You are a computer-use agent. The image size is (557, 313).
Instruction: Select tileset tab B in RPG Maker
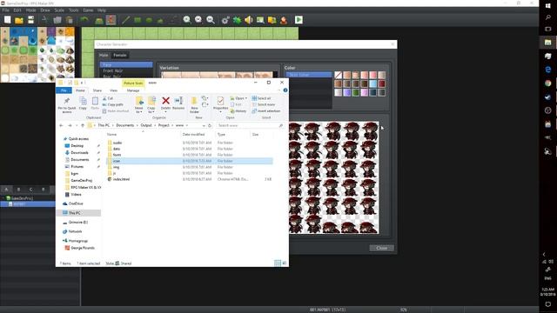pyautogui.click(x=19, y=190)
